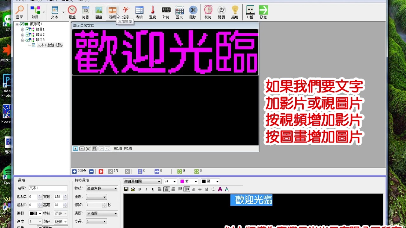Click 校時 to sync the clock
Image resolution: width=406 pixels, height=228 pixels.
pos(208,12)
